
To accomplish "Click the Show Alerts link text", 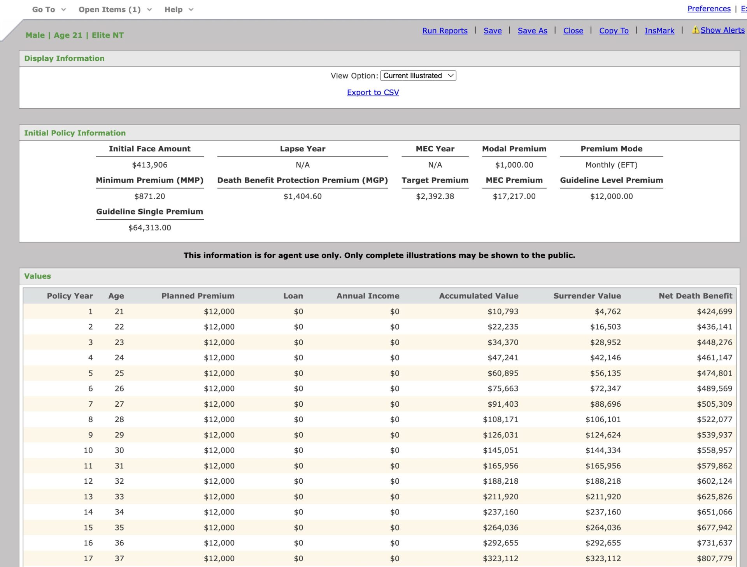I will click(722, 30).
